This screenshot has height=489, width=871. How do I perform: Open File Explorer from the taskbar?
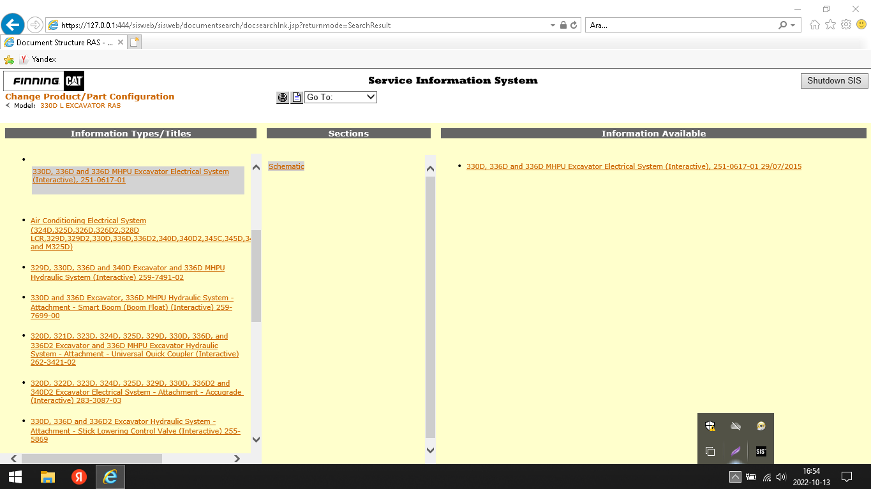[x=48, y=477]
